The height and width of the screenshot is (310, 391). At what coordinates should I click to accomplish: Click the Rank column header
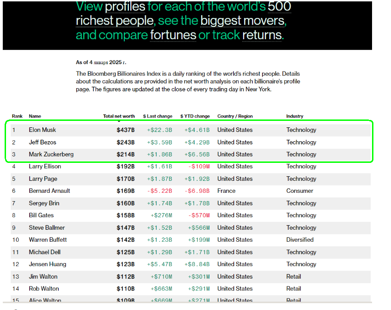(x=17, y=116)
